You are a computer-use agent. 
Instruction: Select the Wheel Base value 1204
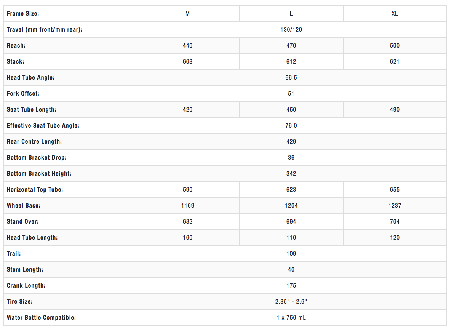coord(291,206)
